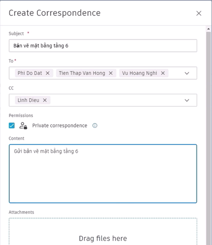Click inside the Content text area
The width and height of the screenshot is (212, 245).
point(103,174)
